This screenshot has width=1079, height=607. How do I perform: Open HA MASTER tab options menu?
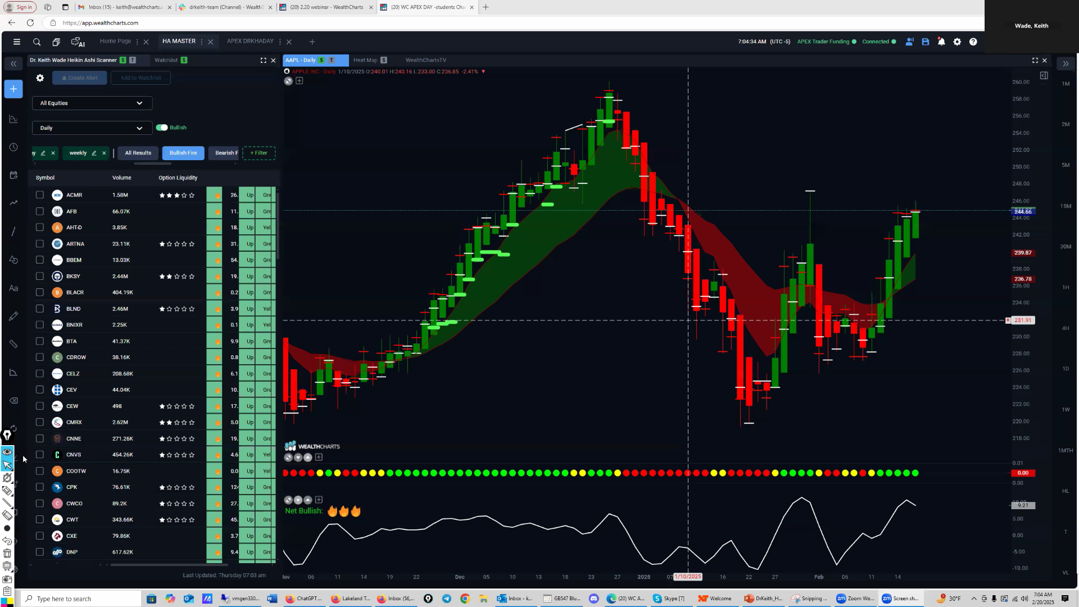coord(202,42)
